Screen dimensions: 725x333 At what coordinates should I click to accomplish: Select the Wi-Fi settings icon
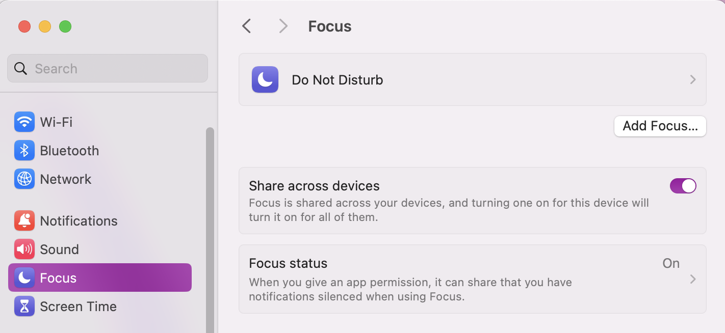pos(24,122)
